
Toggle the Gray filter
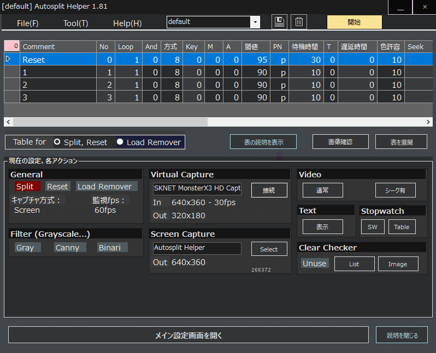point(27,248)
